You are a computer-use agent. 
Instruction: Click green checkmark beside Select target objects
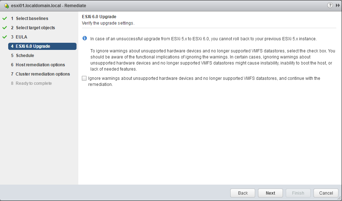click(5, 27)
